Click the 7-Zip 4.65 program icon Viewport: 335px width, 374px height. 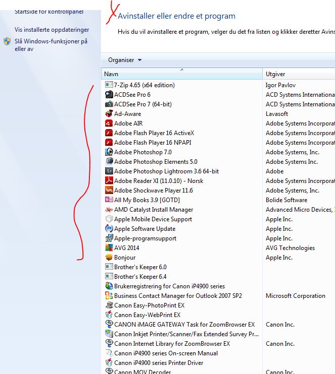point(109,85)
